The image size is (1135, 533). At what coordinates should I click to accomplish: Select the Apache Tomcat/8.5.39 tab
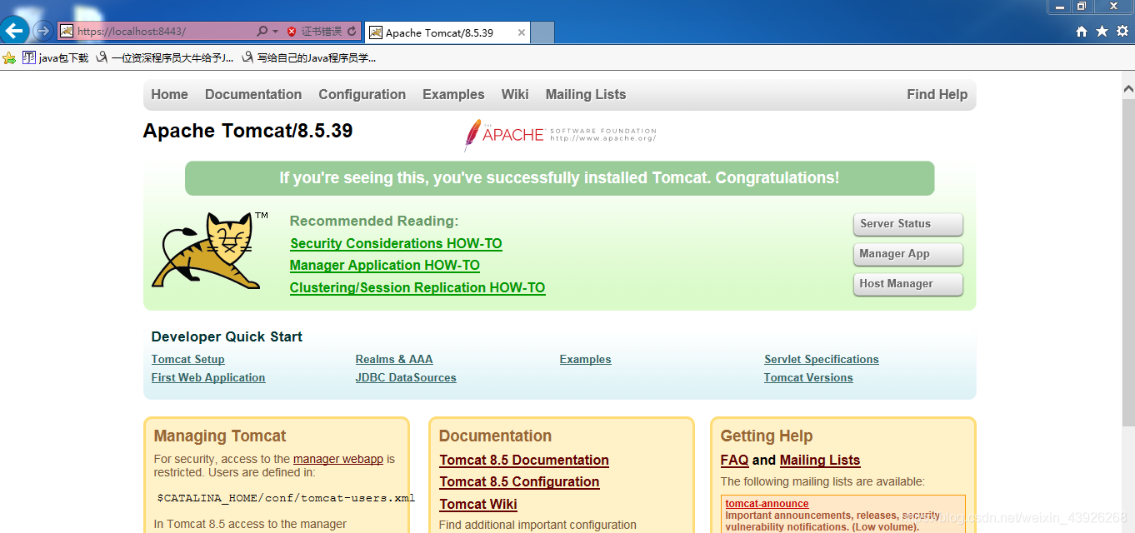pos(447,32)
